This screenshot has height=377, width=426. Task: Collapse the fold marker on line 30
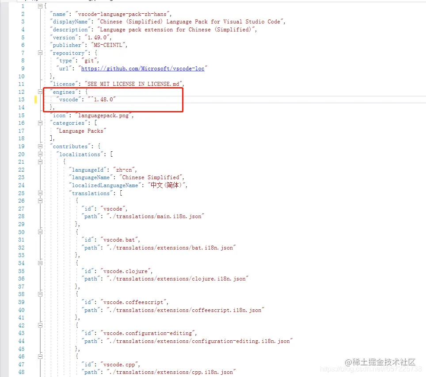tap(40, 232)
